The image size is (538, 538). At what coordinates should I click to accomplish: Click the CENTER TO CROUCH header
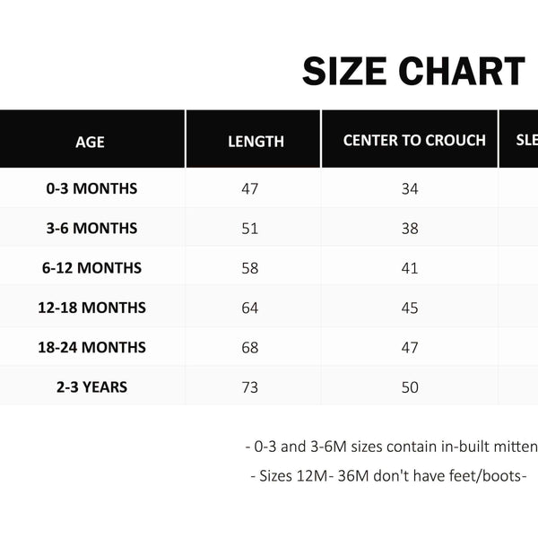(414, 140)
